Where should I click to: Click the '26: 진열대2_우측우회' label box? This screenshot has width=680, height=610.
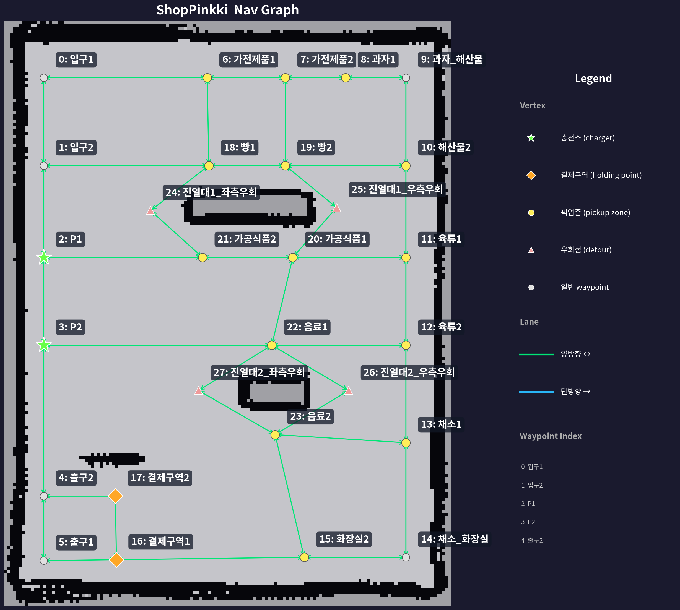click(409, 372)
